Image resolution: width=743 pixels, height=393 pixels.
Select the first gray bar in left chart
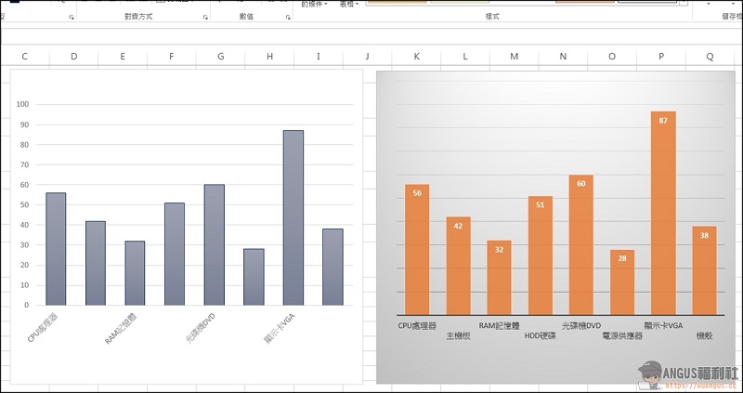pos(56,249)
